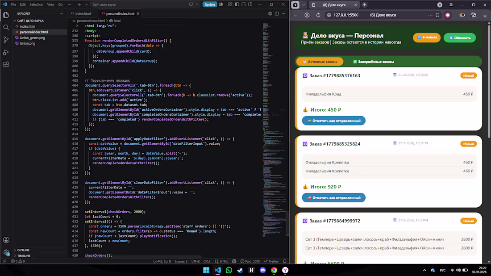Open the Manage gear in VS Code
This screenshot has height=276, width=491.
click(x=6, y=252)
